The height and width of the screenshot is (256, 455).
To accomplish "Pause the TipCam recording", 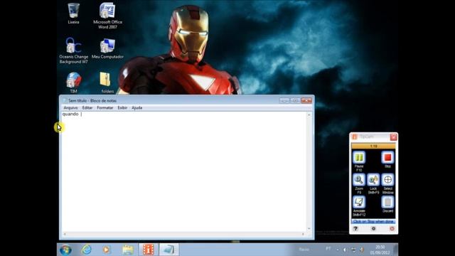I will click(x=359, y=158).
